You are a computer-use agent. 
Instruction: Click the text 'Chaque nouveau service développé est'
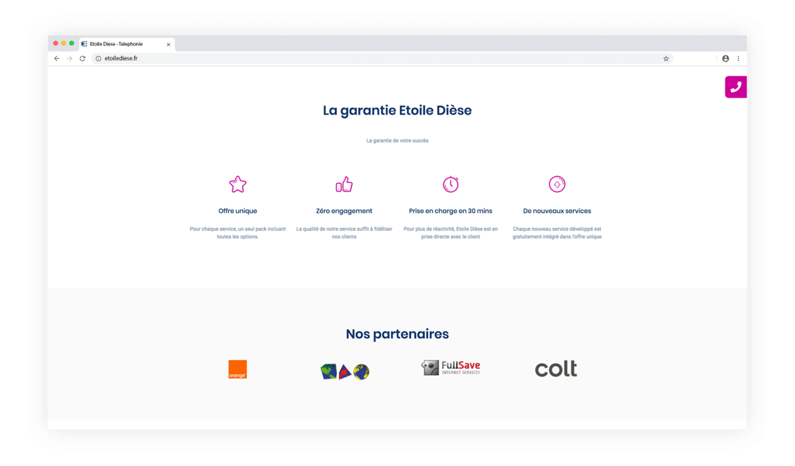tap(557, 229)
